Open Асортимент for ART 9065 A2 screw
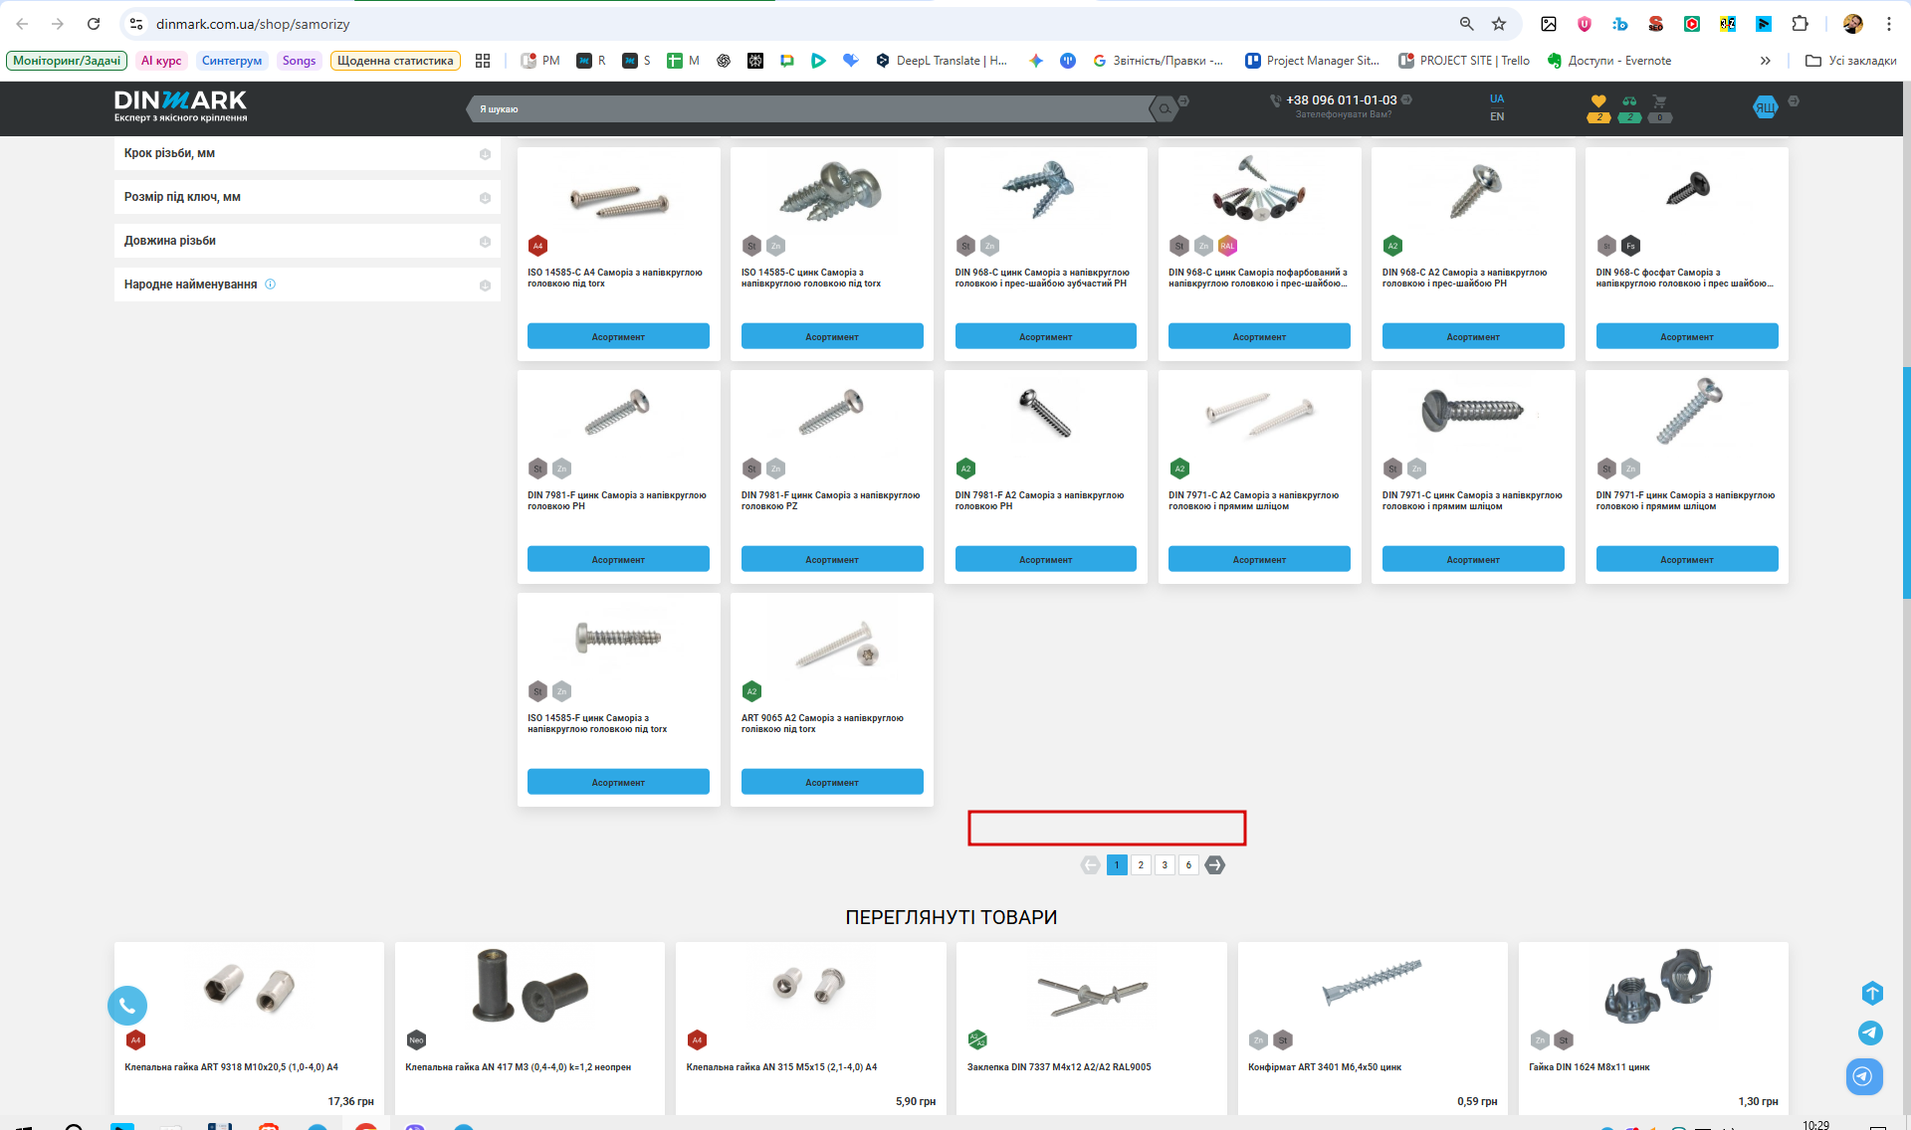 click(832, 782)
